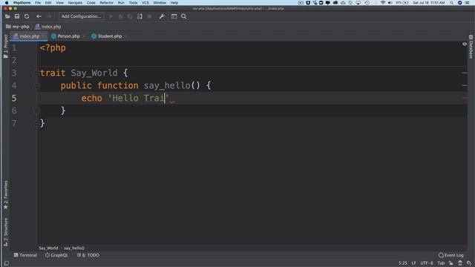Click the volume icon in menu bar
Viewport: 475px width, 267px height.
390,3
